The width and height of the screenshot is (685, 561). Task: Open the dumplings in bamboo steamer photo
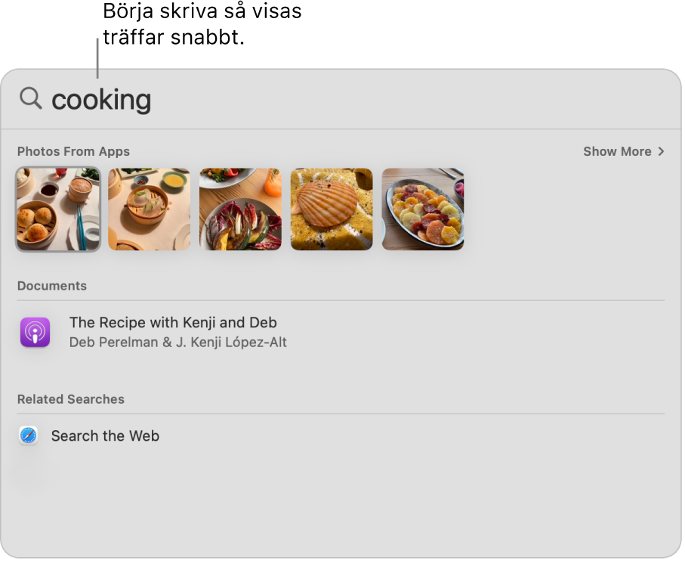[150, 209]
